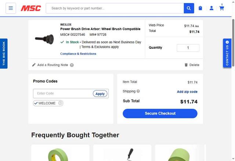This screenshot has height=161, width=235.
Task: Click the quantity input box
Action: [188, 48]
